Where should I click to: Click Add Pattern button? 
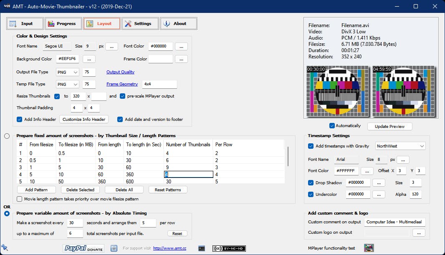[36, 190]
